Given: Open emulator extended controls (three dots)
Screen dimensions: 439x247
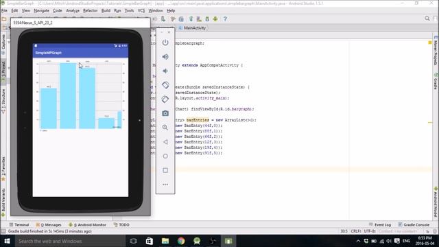Looking at the screenshot, I should [x=165, y=185].
